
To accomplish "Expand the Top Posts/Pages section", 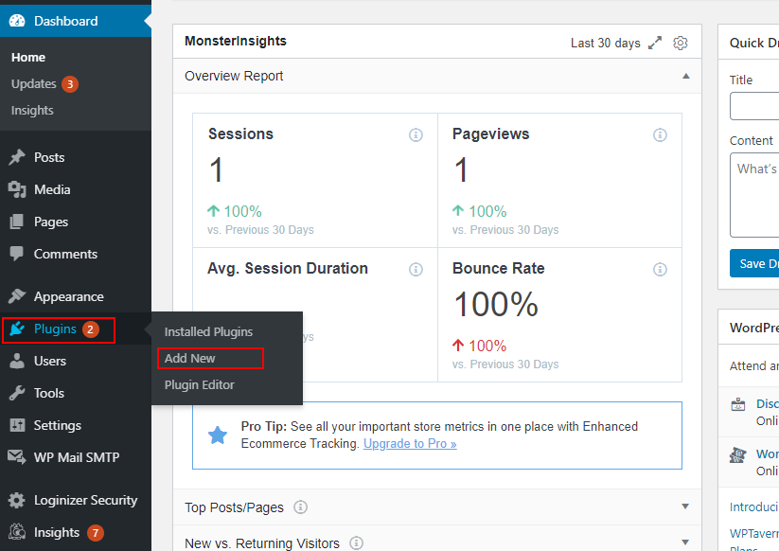I will coord(685,507).
